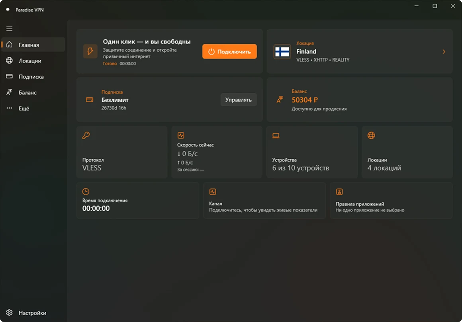The width and height of the screenshot is (462, 322).
Task: Click the 4 локаций text
Action: tap(384, 168)
